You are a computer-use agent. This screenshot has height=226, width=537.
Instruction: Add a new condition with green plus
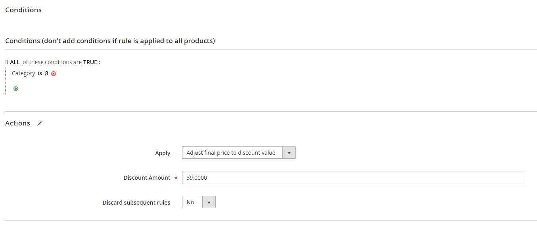pos(16,89)
